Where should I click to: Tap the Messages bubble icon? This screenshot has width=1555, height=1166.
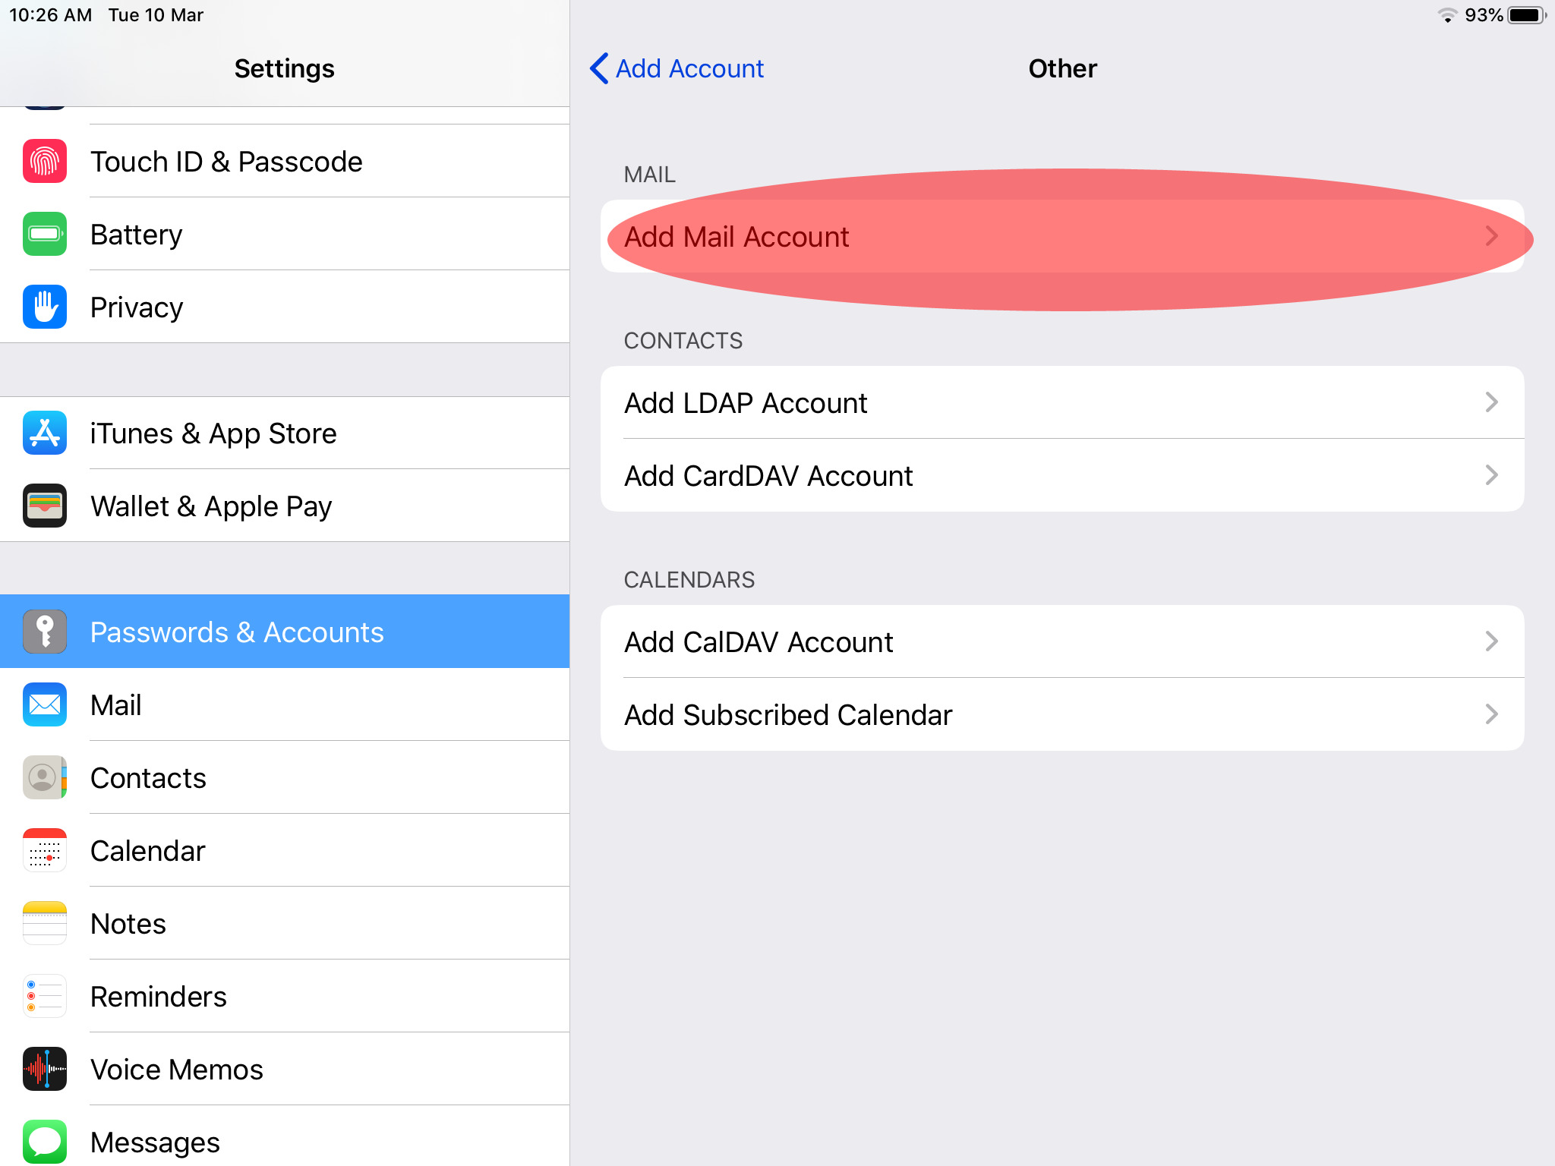pos(45,1142)
